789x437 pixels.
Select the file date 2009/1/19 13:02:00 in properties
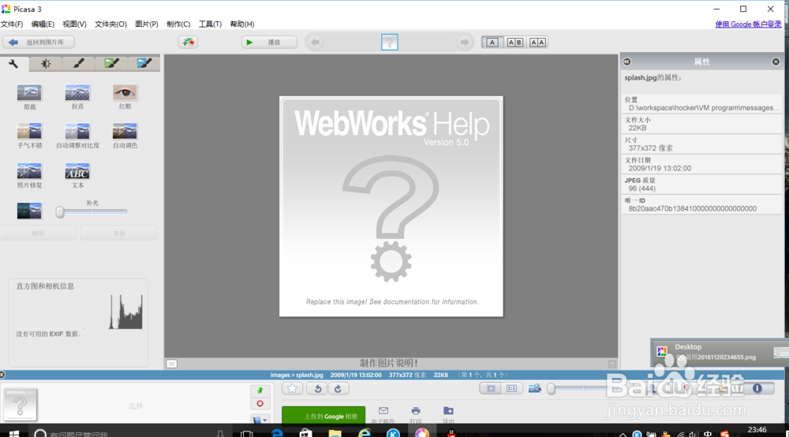tap(660, 168)
